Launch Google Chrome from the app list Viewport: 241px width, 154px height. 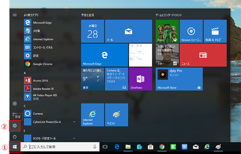point(50,64)
